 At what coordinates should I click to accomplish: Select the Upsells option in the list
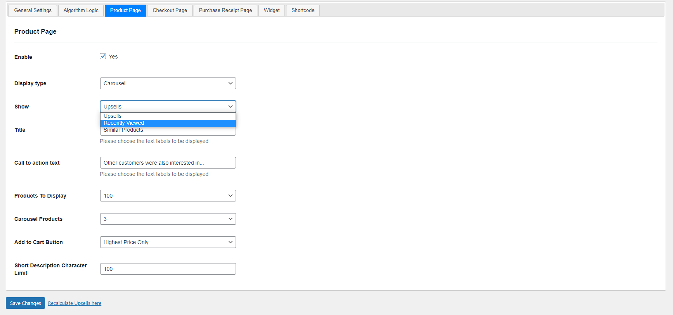168,116
